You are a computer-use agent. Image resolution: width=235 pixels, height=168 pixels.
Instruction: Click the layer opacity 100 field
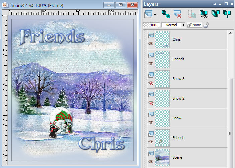[153, 25]
